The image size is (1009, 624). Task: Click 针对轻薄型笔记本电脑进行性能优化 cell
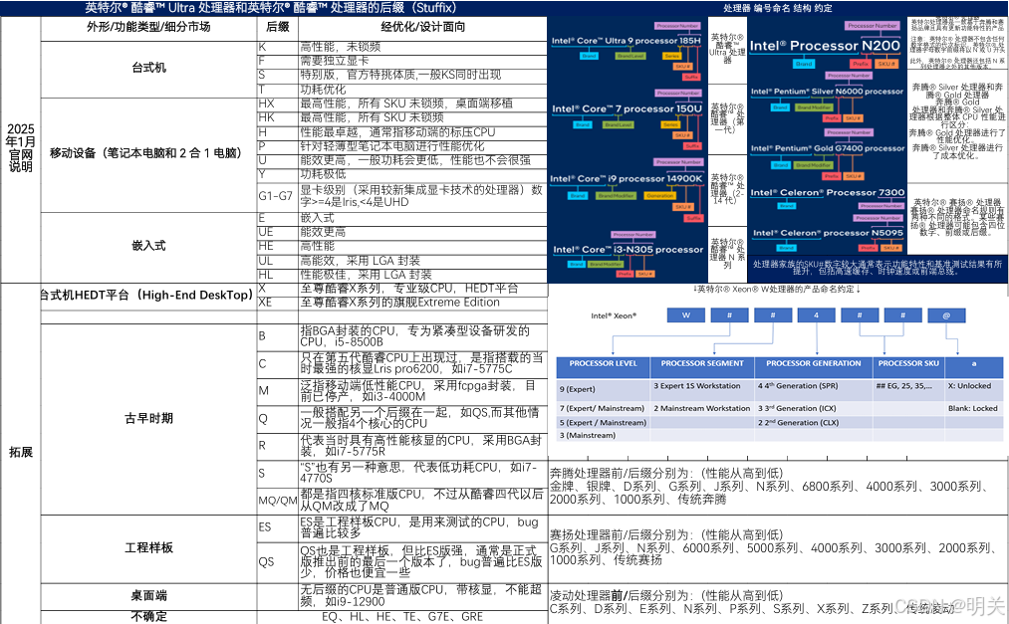coord(422,146)
